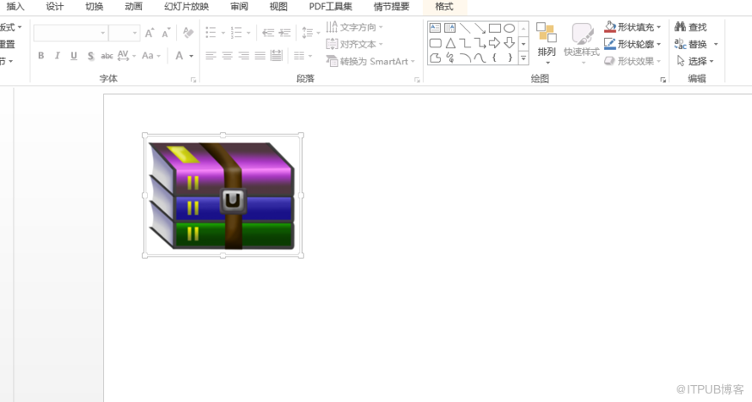Select the arc shape
752x402 pixels.
(x=464, y=58)
